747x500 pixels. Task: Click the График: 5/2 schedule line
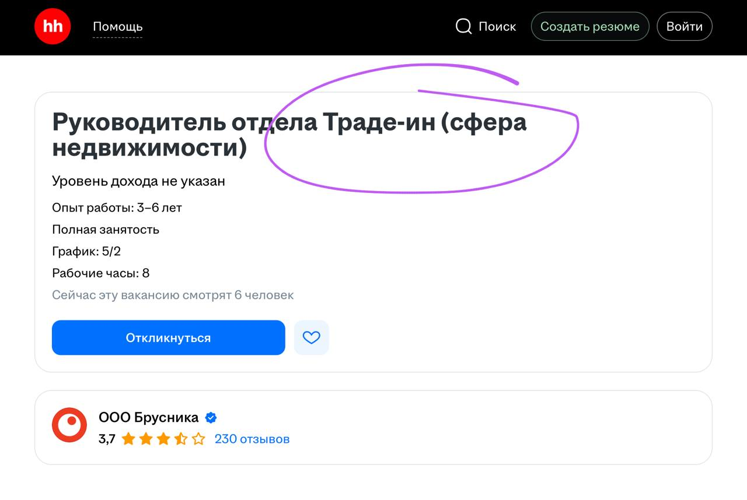click(86, 251)
